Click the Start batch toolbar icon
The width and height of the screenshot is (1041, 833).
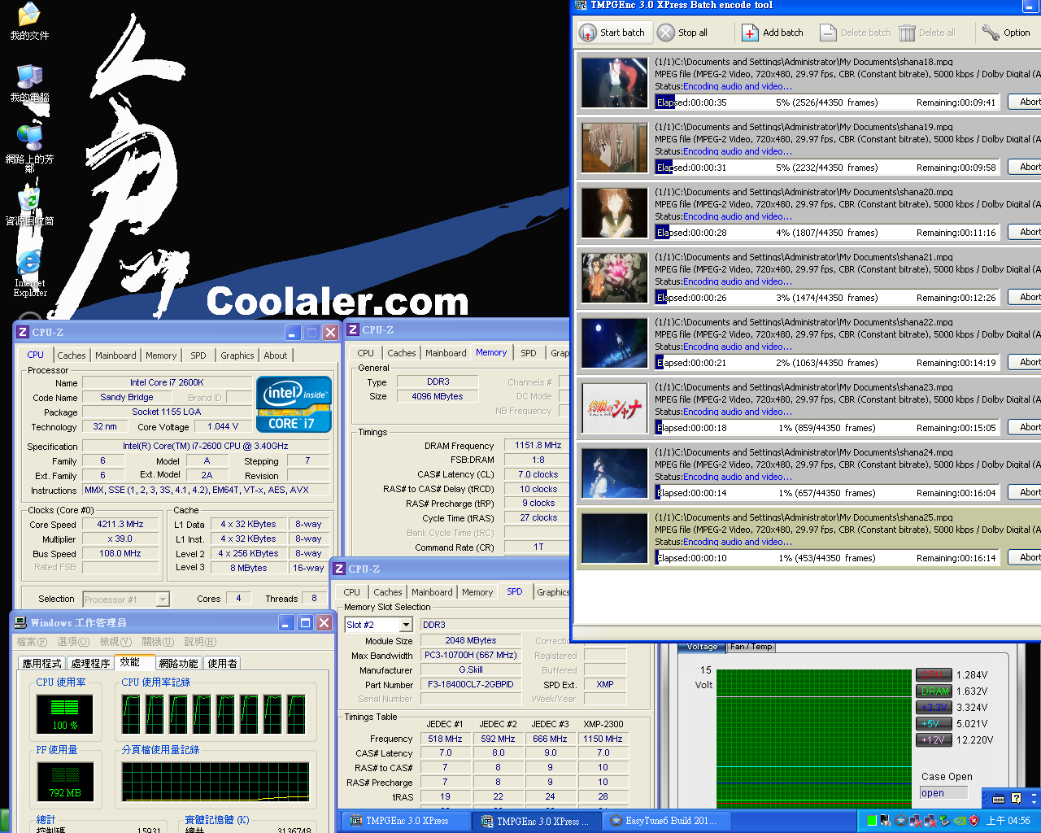tap(587, 33)
